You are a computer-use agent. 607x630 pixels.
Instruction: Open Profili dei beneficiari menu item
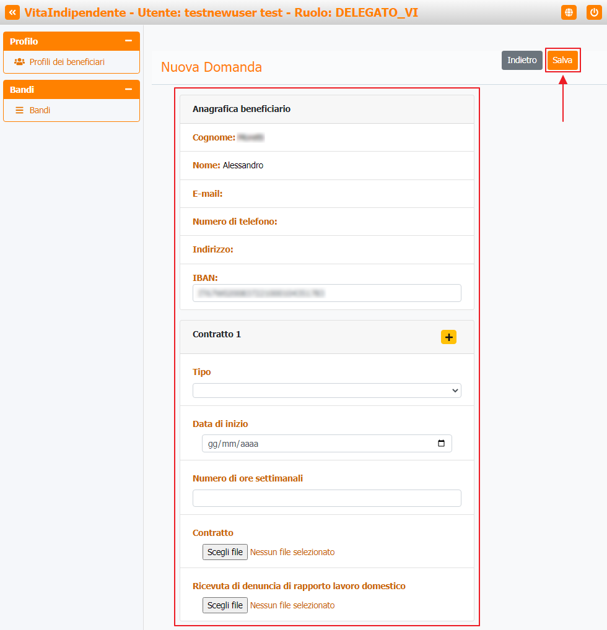[67, 62]
